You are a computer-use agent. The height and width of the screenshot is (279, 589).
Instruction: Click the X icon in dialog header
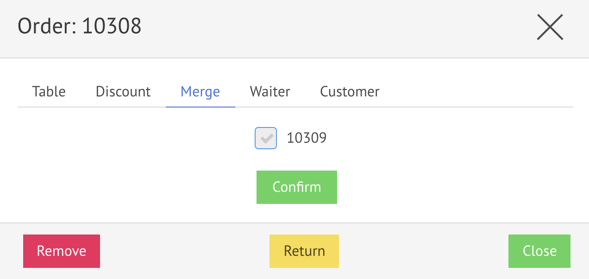[550, 27]
